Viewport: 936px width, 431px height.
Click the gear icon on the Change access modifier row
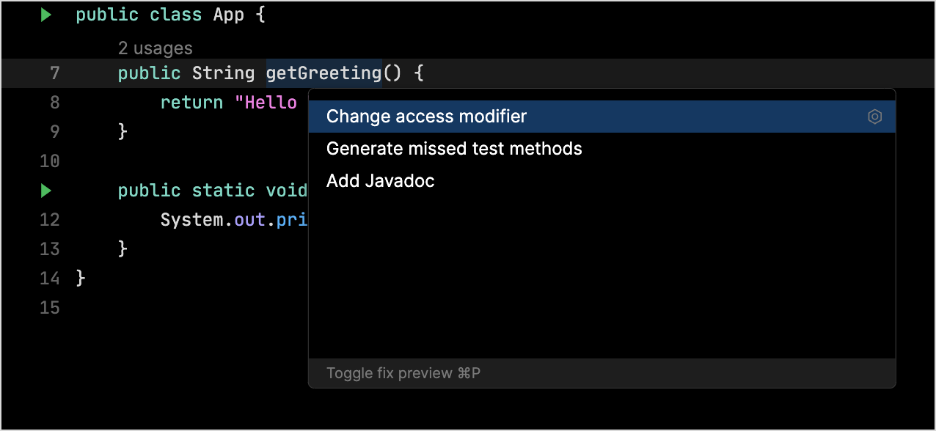point(874,117)
